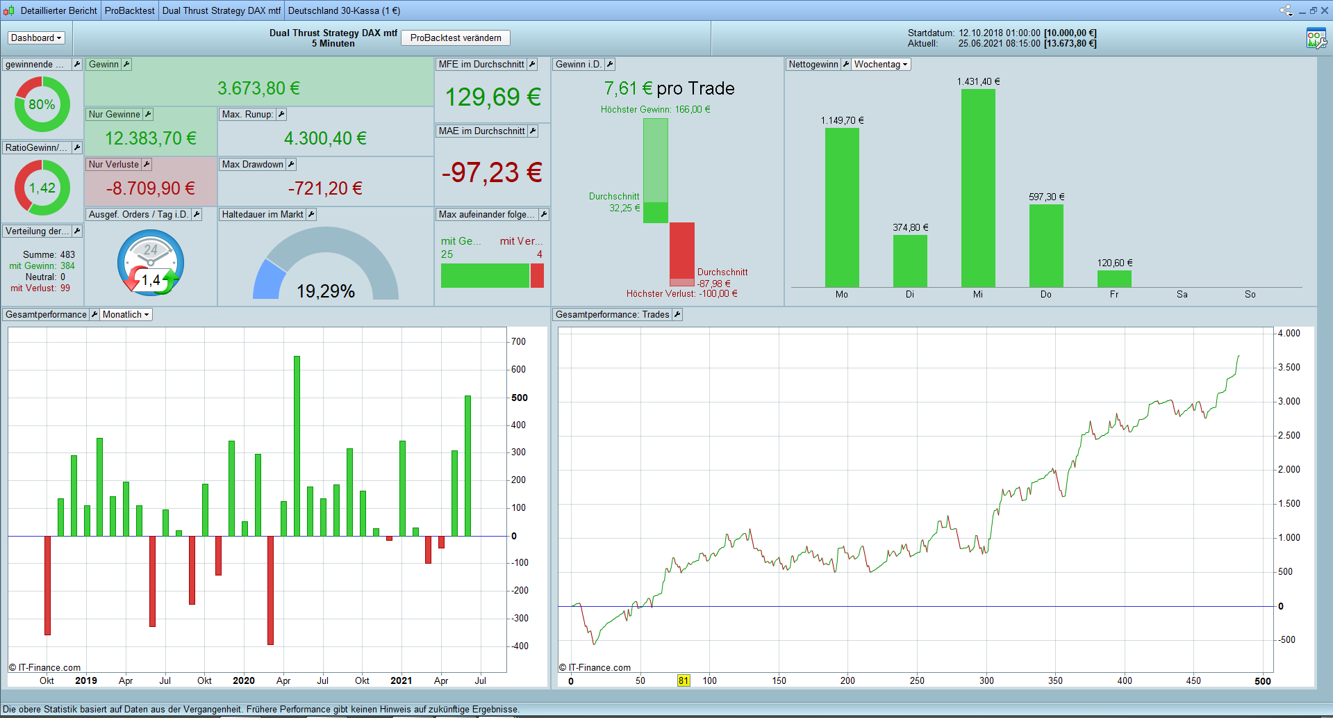Screen dimensions: 1333x718
Task: Open MFE im Durchschnitt wrench settings
Action: [532, 65]
